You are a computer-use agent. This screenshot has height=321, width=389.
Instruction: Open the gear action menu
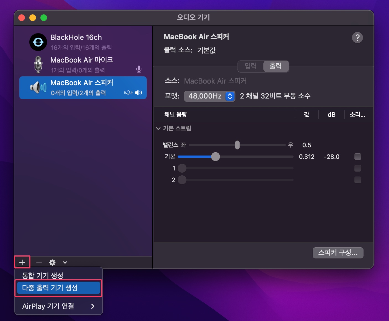[52, 262]
